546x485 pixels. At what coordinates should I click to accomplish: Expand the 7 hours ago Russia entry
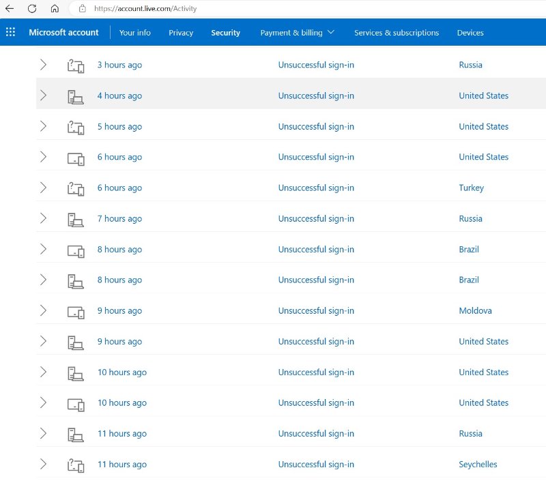tap(43, 218)
